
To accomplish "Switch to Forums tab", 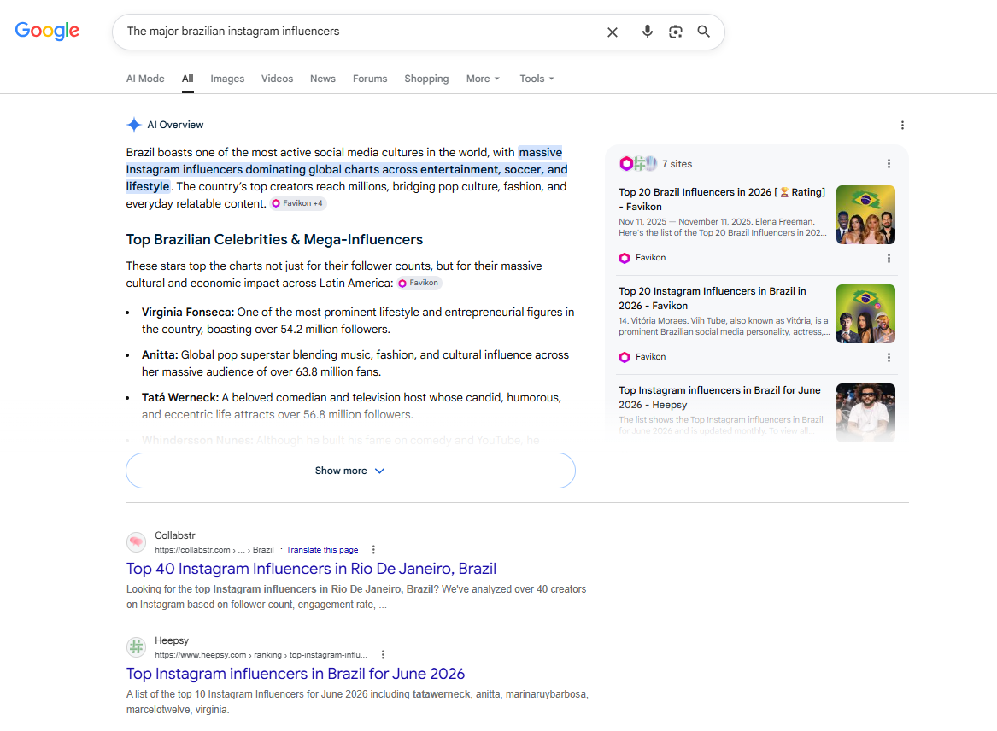I will [370, 79].
